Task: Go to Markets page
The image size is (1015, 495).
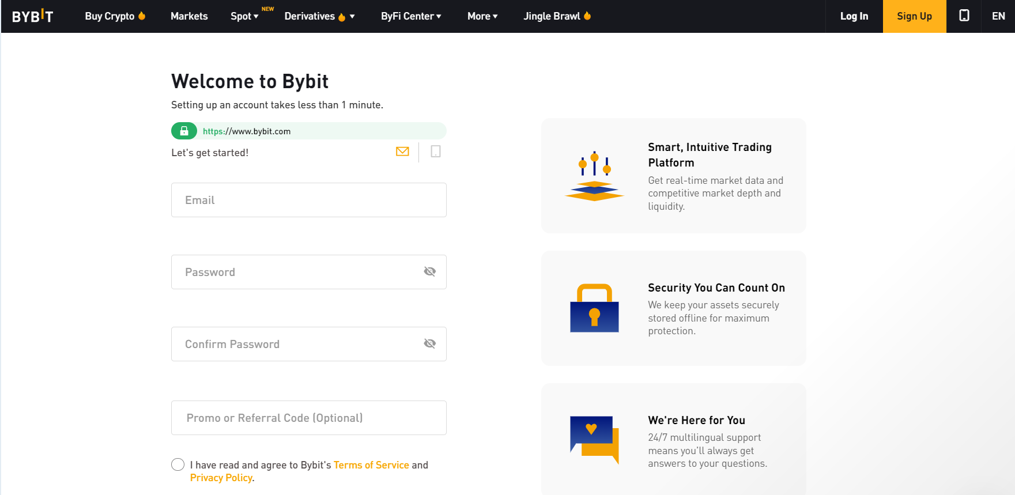Action: [189, 16]
